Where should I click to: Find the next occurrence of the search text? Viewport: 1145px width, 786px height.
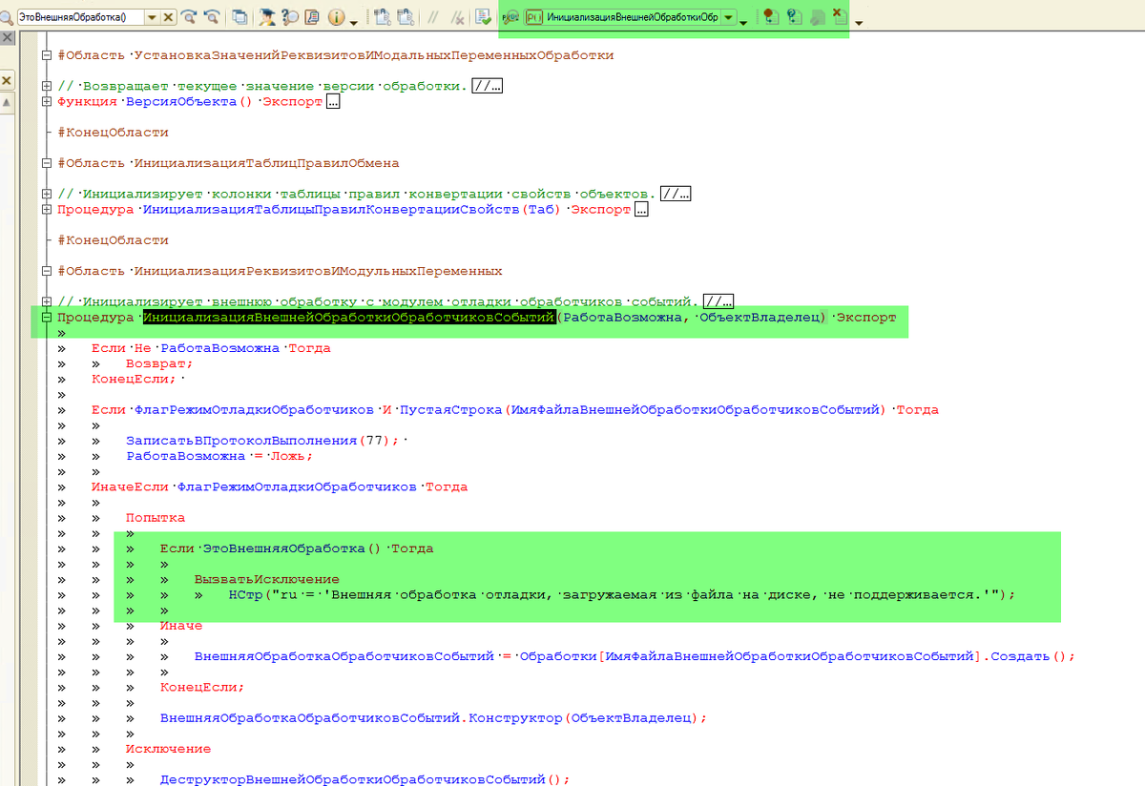189,17
